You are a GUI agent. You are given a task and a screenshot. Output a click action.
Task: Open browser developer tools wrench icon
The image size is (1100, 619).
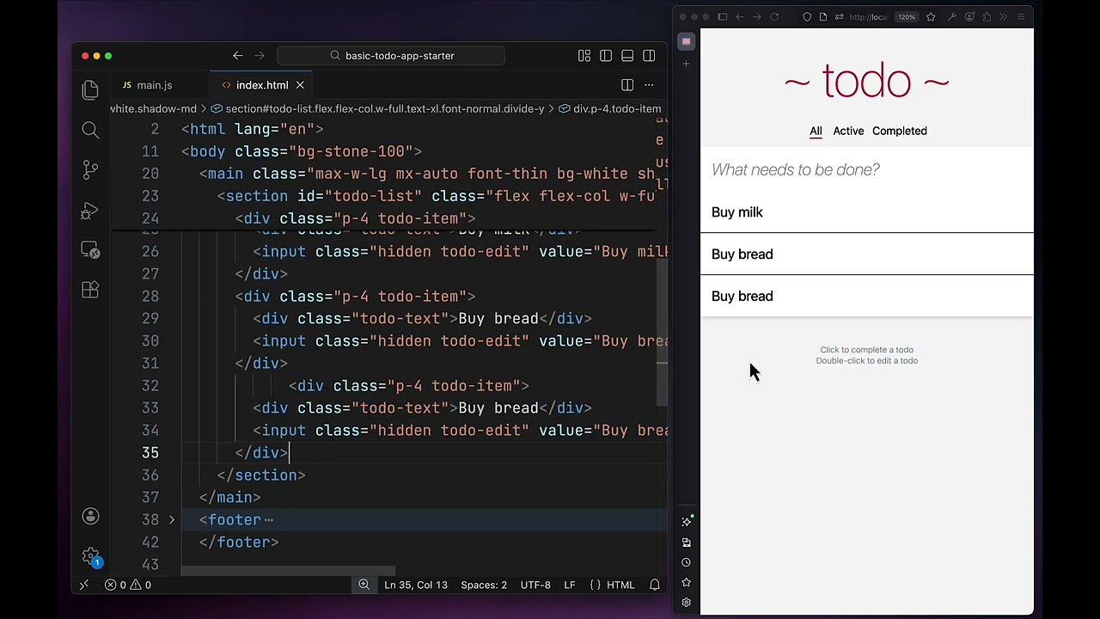952,17
